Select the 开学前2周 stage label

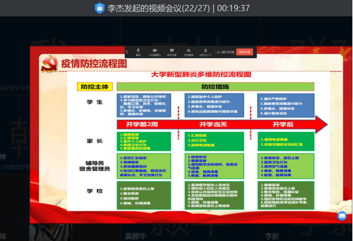(142, 124)
